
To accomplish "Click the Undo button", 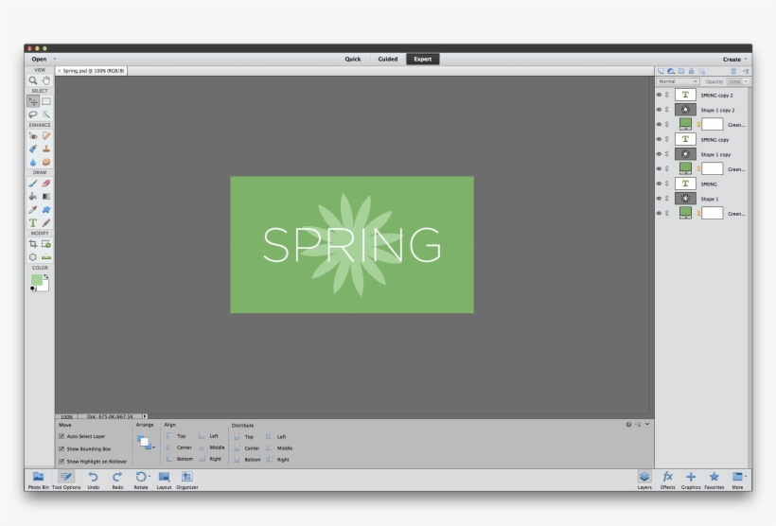I will (93, 480).
